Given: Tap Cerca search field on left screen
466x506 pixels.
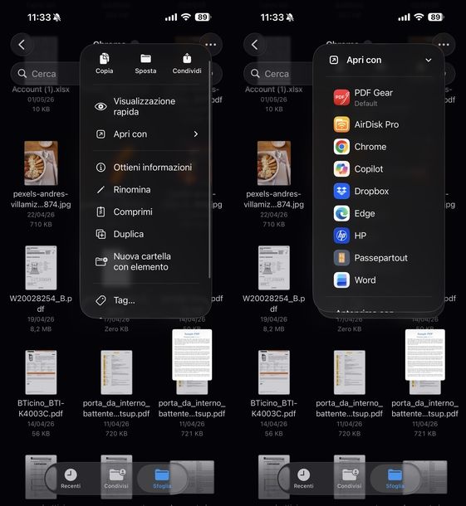Looking at the screenshot, I should tap(45, 74).
